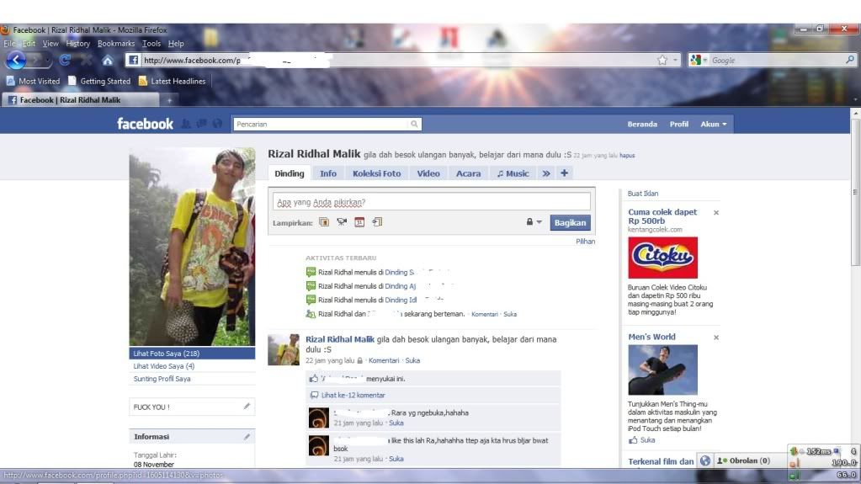Open the friend requests icon in the Facebook bar
This screenshot has height=484, width=861.
[186, 124]
